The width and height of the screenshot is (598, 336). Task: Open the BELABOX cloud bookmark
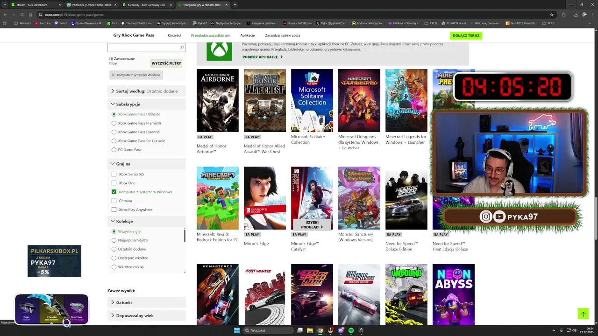tap(454, 23)
